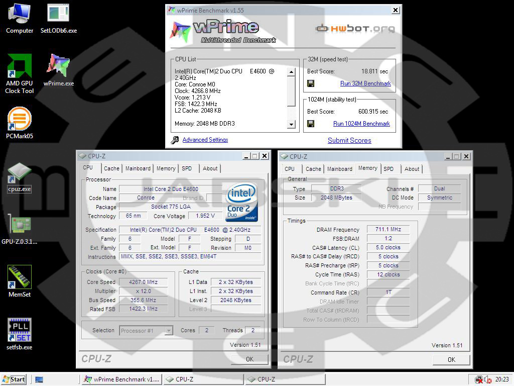Click the Channels # Dual field
The image size is (514, 386).
439,189
